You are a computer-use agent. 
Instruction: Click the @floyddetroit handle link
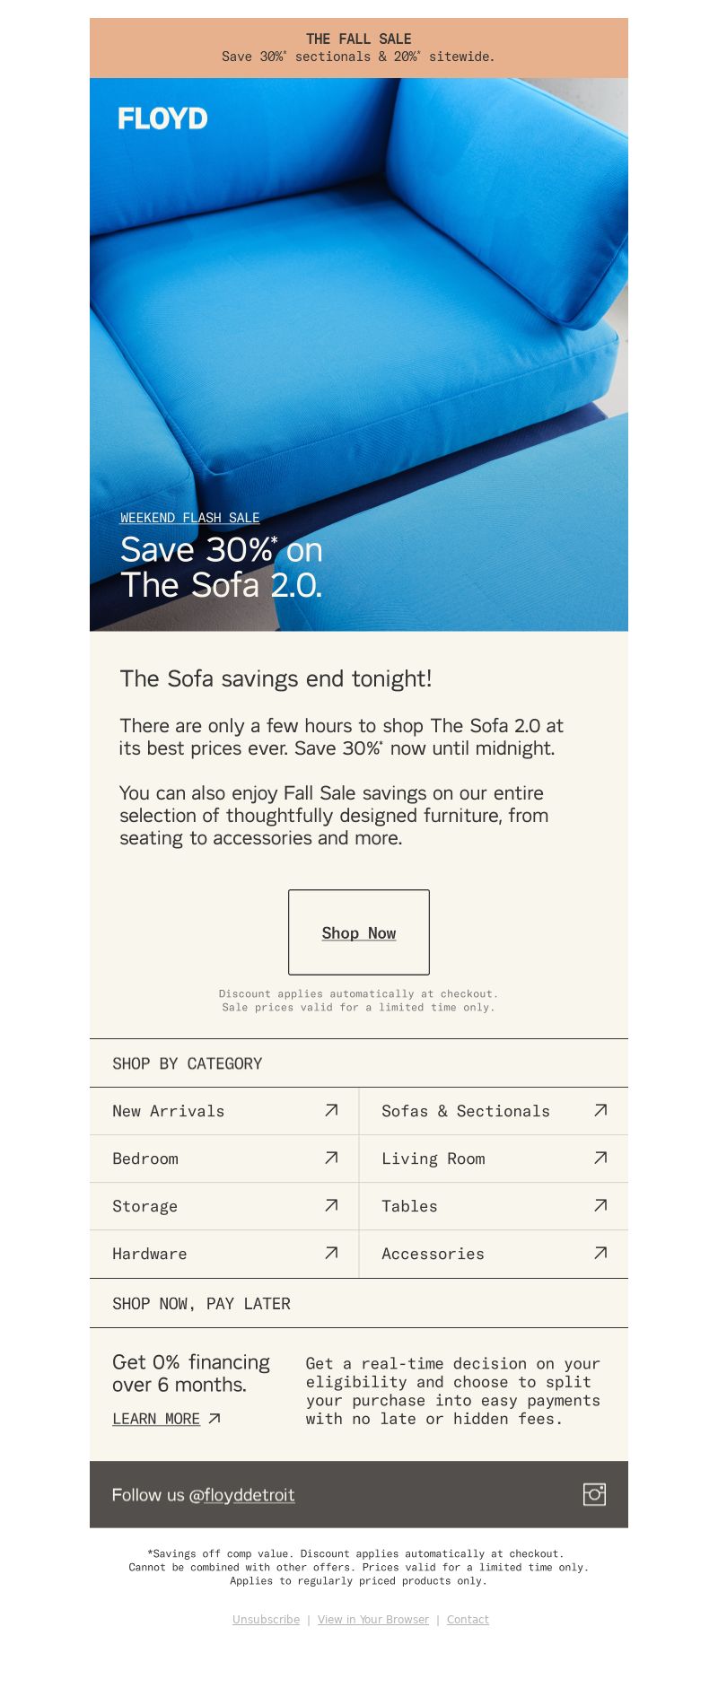(x=241, y=1495)
